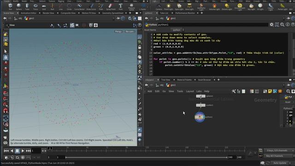The image size is (295, 166).
Task: Jump to last frame button
Action: [x=28, y=151]
